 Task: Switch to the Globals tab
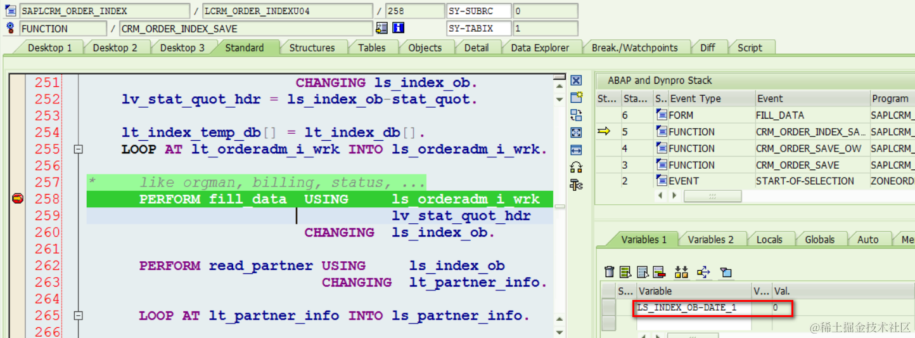click(819, 240)
